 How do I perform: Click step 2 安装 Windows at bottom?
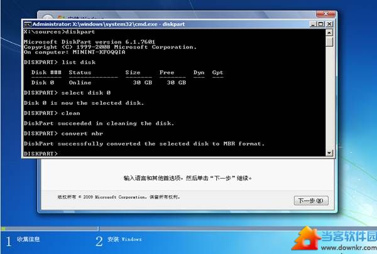pos(119,240)
